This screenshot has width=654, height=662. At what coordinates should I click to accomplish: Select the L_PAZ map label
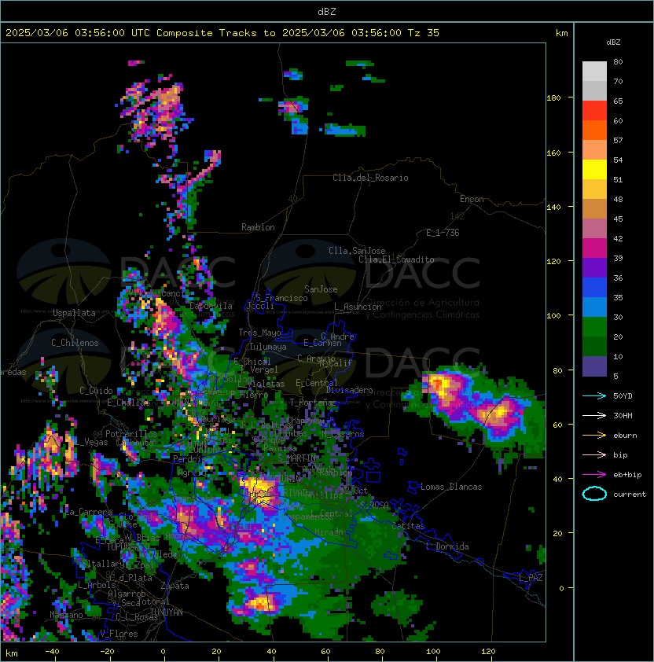click(531, 578)
